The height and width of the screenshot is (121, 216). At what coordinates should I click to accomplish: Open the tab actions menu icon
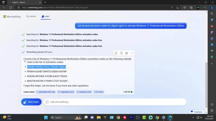coord(4,2)
